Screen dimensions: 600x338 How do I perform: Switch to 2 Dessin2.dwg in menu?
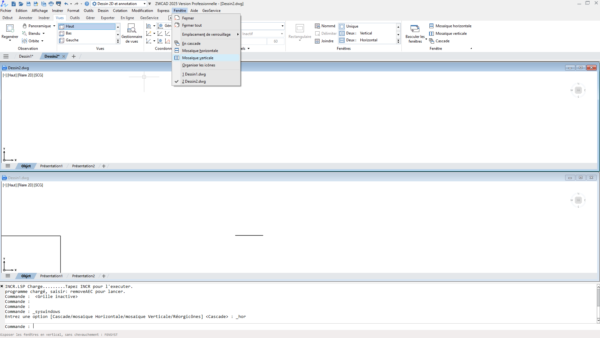pos(195,81)
